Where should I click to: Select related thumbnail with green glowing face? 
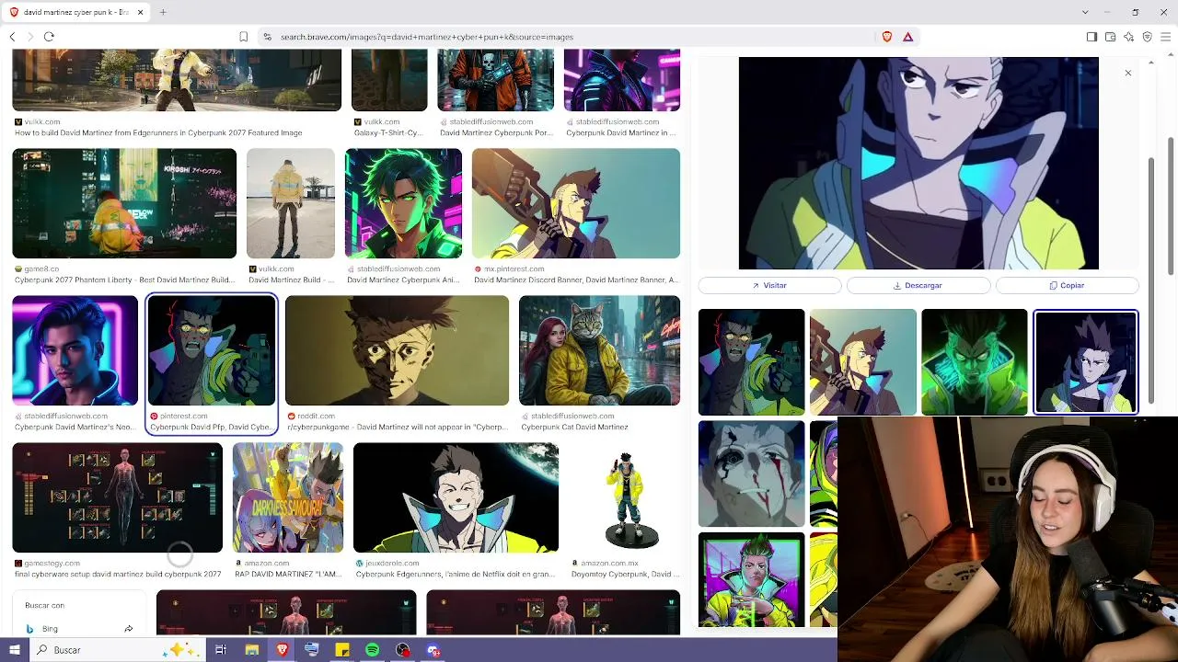point(974,362)
